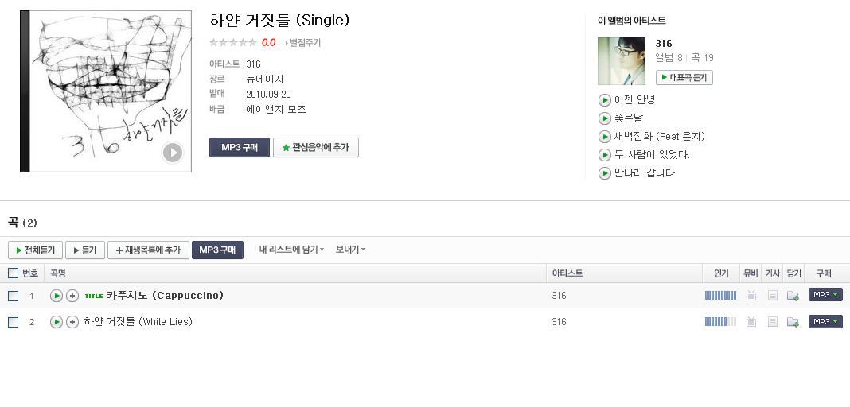Image resolution: width=850 pixels, height=407 pixels.
Task: Add 하얀 거짓들 (White Lies) to playlist with plus icon
Action: point(72,322)
